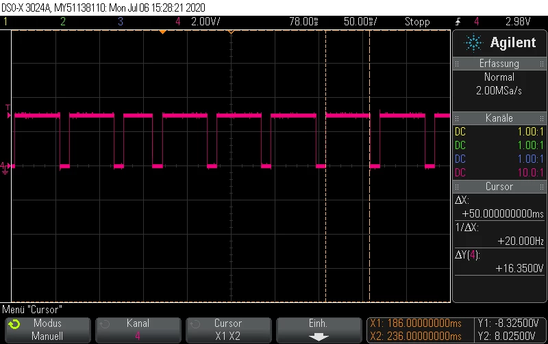Click the X1: 186.00000000ms readout
548x344 pixels.
point(416,323)
